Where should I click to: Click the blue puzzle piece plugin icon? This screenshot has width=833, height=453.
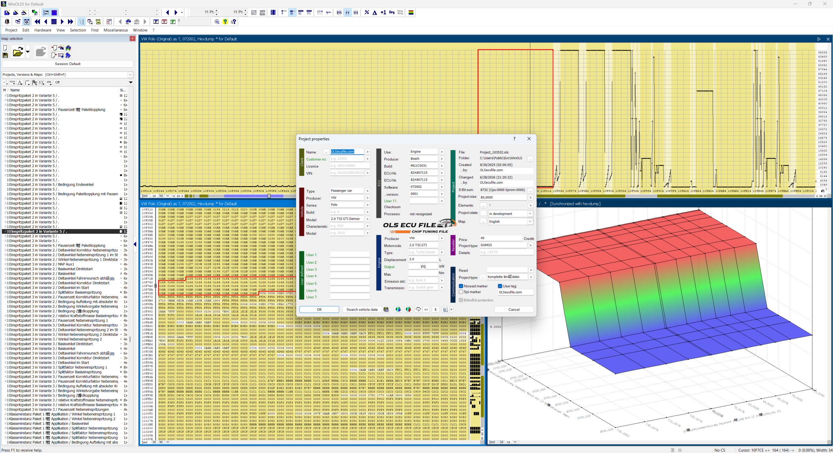(68, 55)
